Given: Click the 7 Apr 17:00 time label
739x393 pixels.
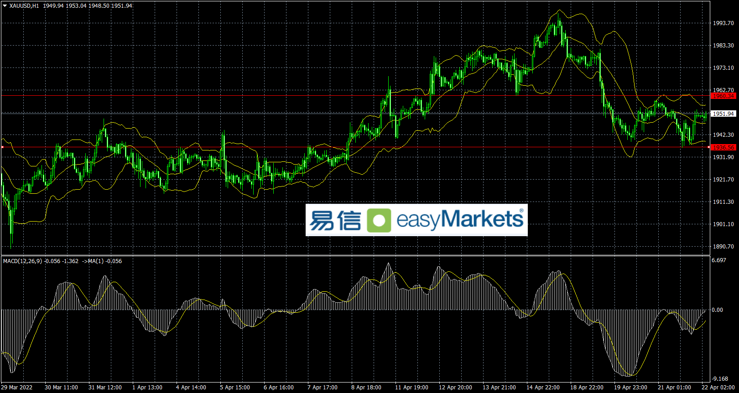Looking at the screenshot, I should click(323, 388).
